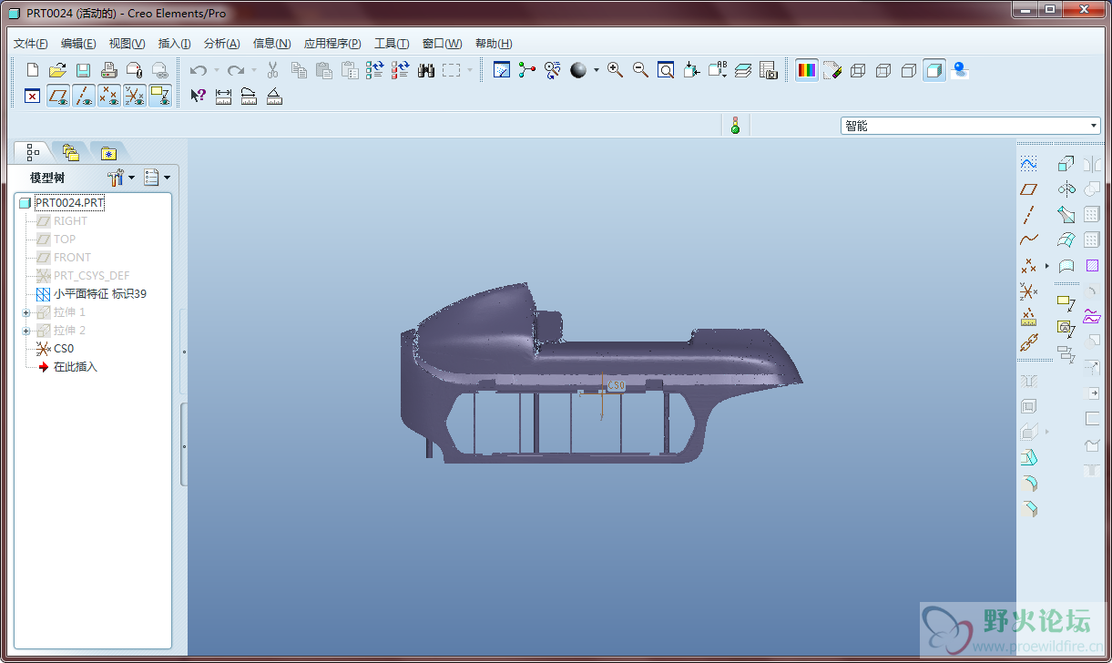Viewport: 1112px width, 663px height.
Task: Open the 智能 selection filter dropdown
Action: 971,126
